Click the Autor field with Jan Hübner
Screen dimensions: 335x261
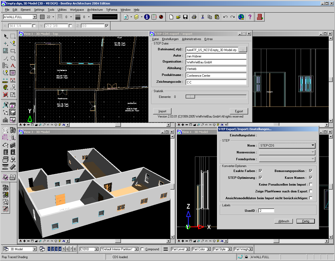216,56
